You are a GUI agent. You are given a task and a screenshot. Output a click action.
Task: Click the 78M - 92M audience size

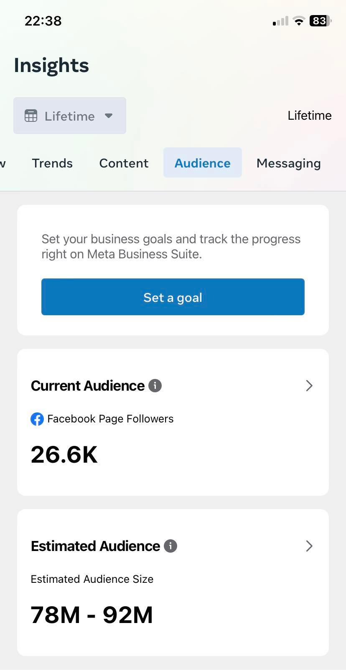tap(92, 615)
